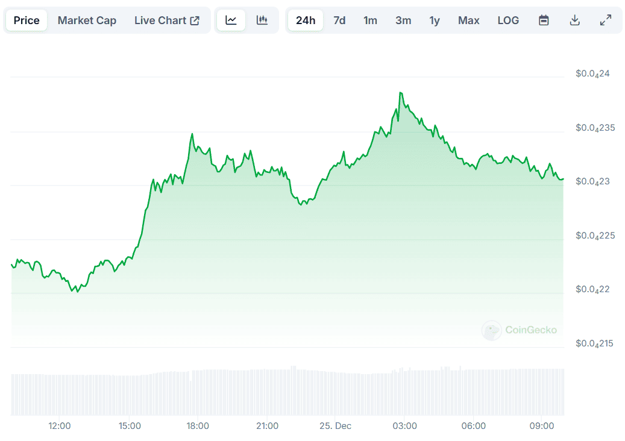Open the calendar date range picker

(544, 20)
